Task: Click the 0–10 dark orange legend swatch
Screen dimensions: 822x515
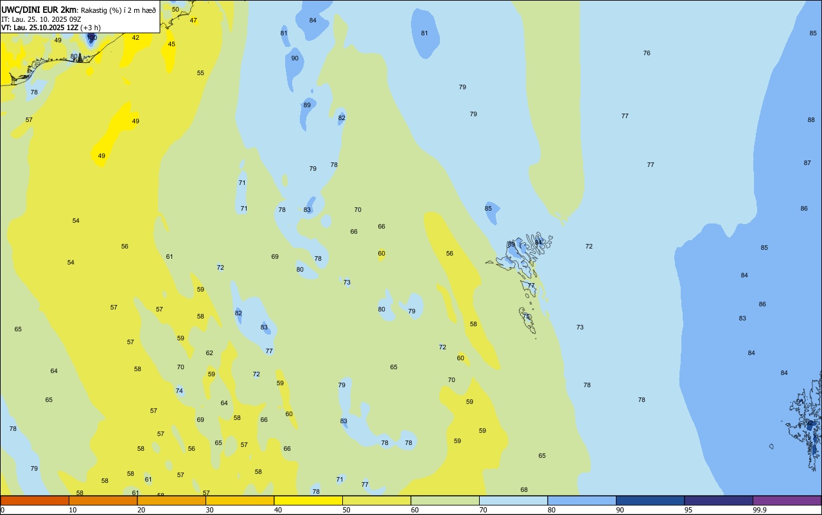Action: point(35,500)
